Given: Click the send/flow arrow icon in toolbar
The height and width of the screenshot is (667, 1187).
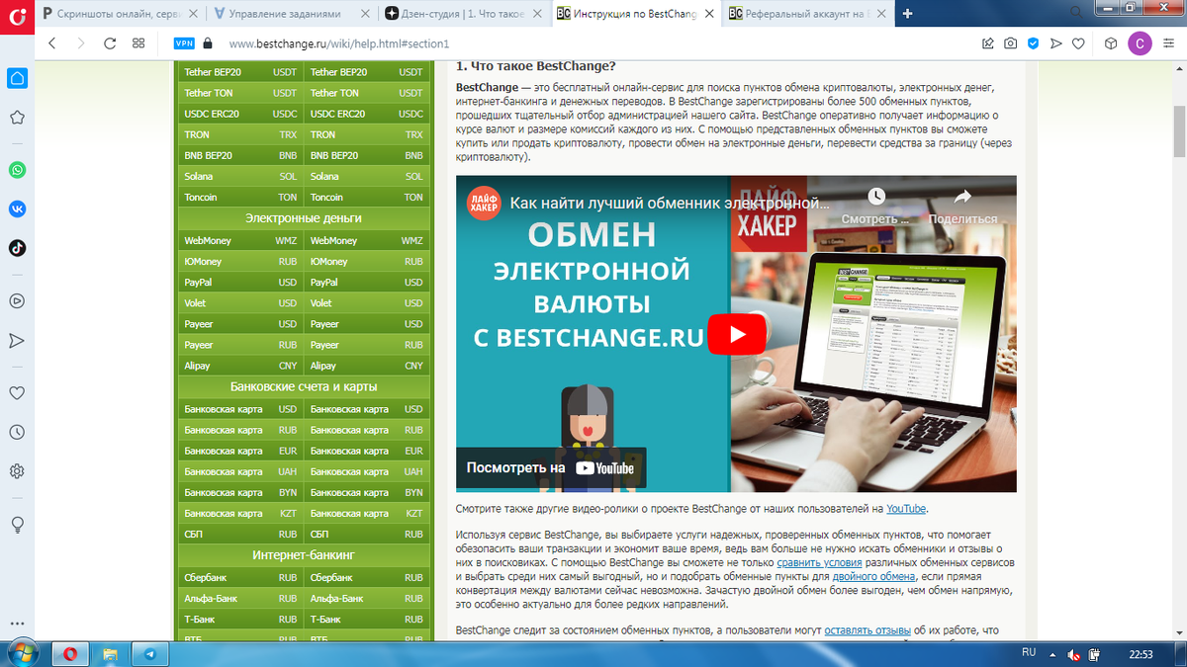Looking at the screenshot, I should tap(1055, 43).
